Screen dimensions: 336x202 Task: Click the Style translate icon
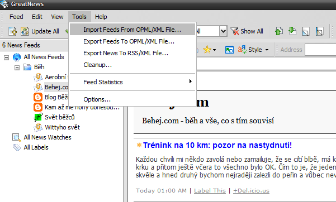click(242, 50)
